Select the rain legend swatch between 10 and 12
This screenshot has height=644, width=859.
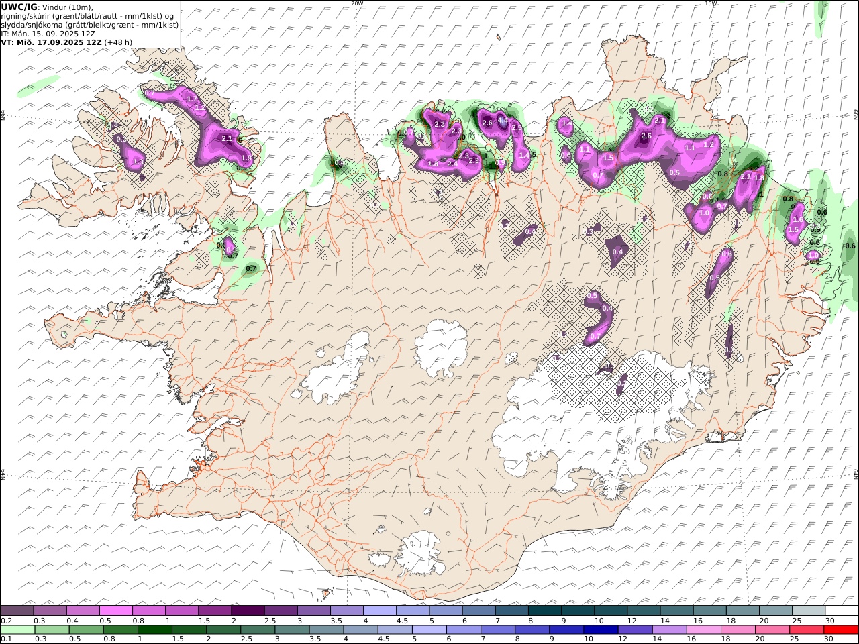click(601, 629)
